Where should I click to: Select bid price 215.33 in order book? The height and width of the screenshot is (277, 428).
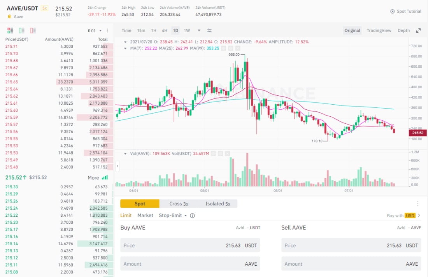point(11,187)
